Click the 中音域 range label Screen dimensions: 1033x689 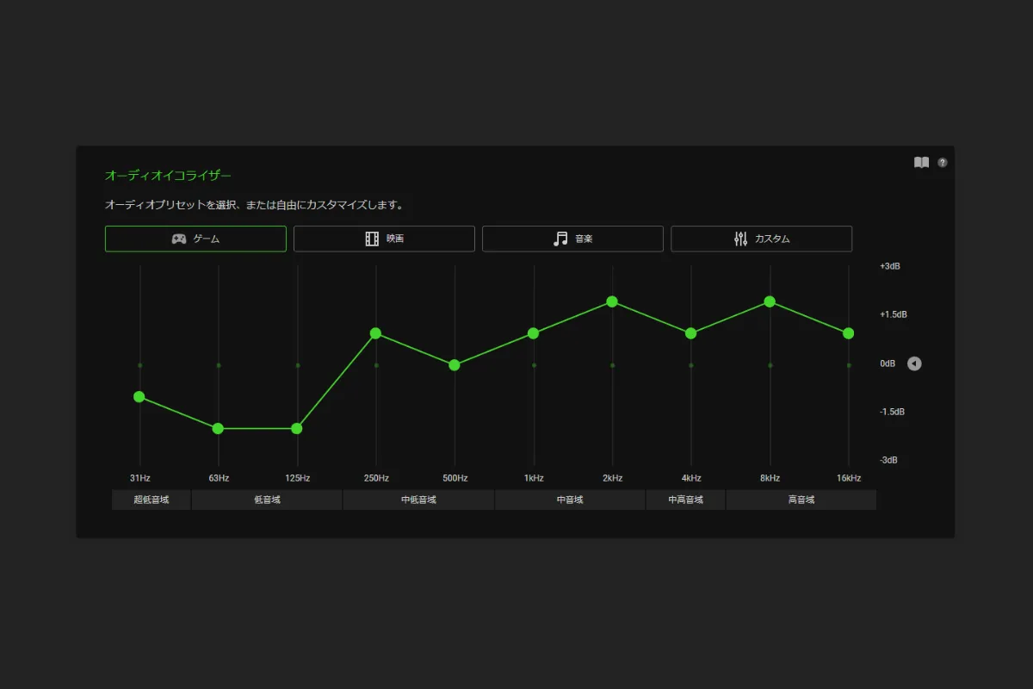tap(570, 500)
